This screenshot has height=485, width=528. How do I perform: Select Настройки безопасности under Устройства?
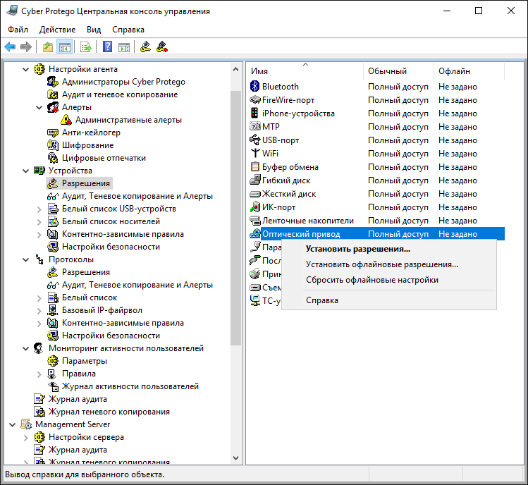[x=111, y=247]
